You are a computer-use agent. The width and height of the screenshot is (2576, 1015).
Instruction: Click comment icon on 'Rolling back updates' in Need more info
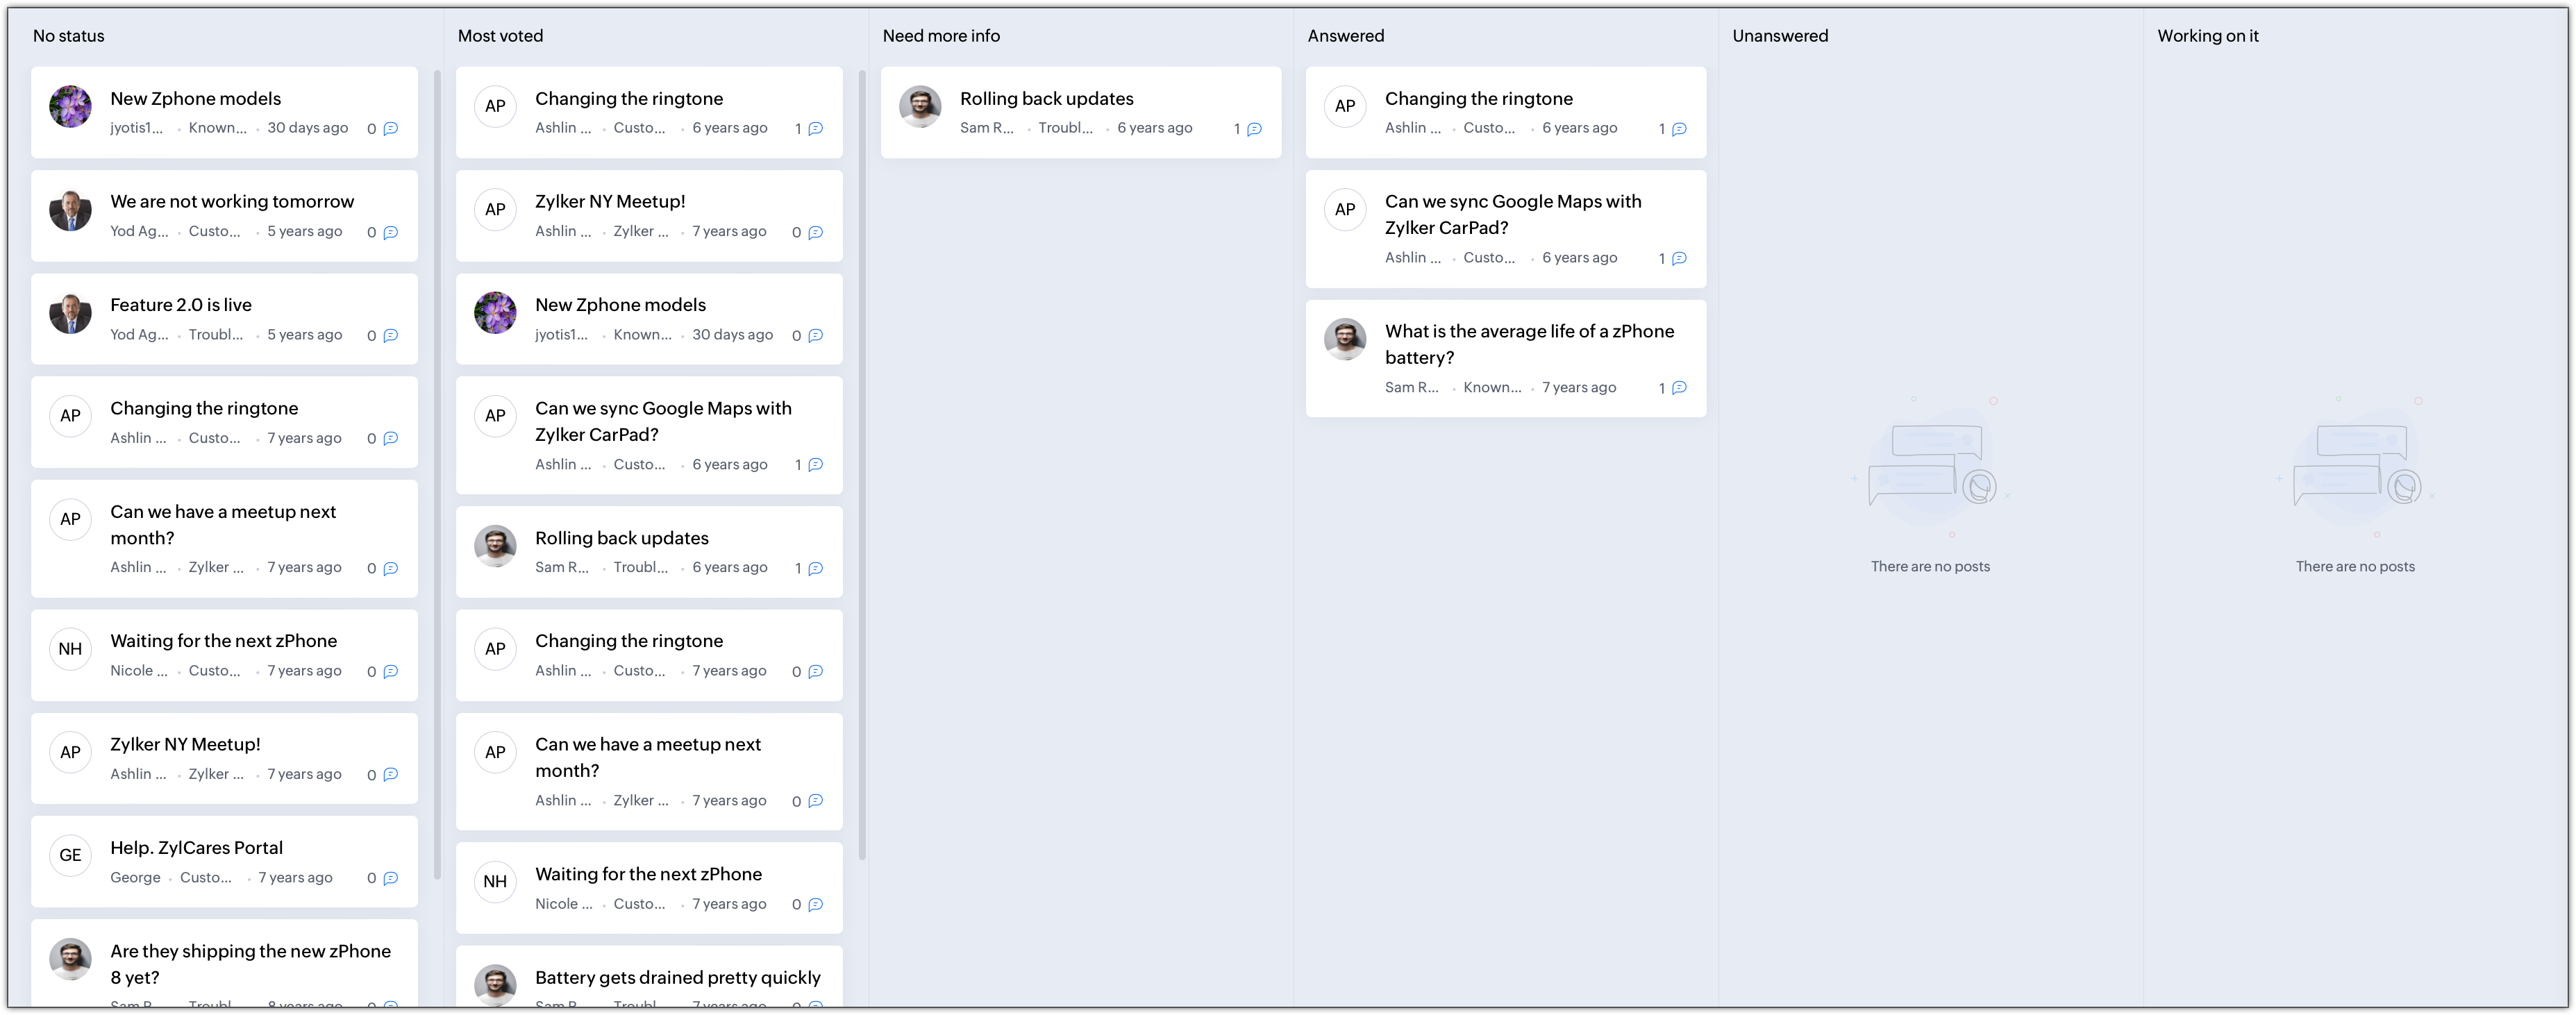click(1255, 129)
